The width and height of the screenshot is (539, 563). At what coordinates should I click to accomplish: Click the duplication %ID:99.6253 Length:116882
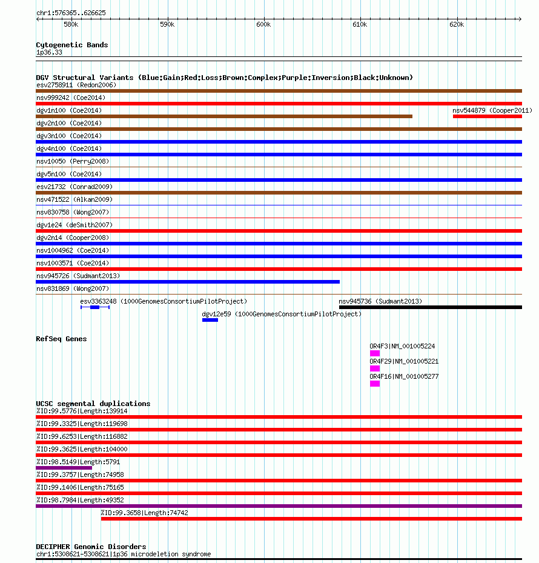click(x=279, y=442)
